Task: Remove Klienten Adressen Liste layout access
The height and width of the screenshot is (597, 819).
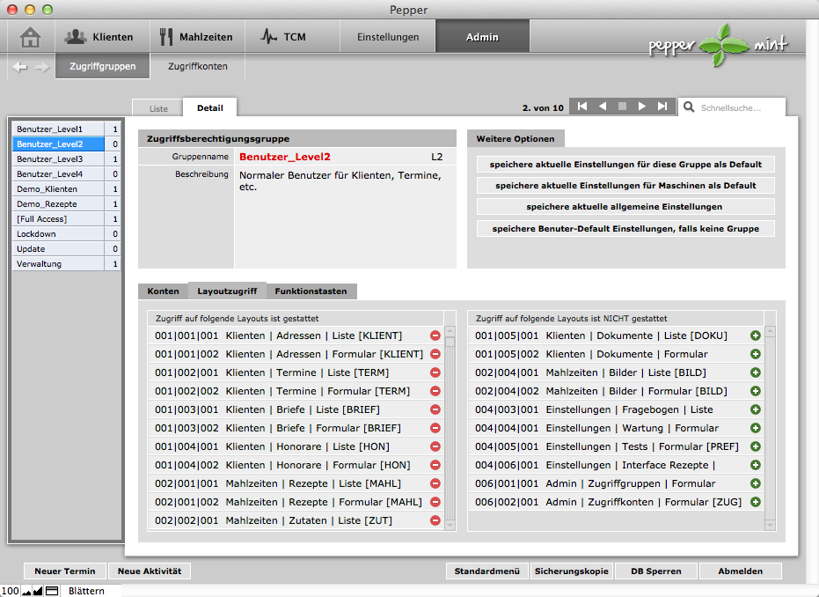Action: click(x=435, y=335)
